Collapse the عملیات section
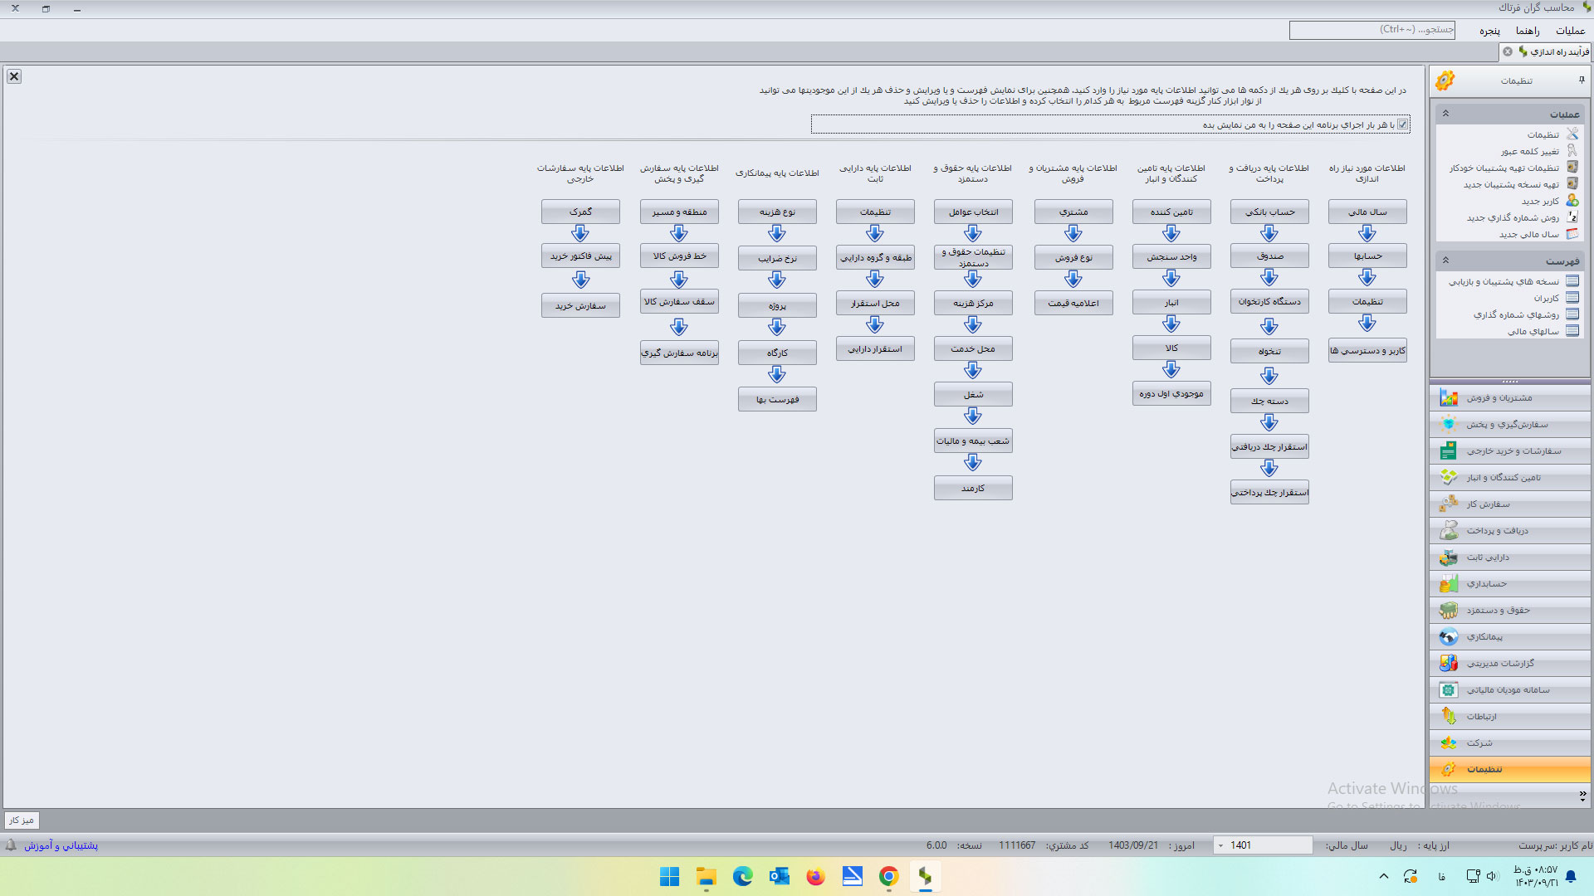The width and height of the screenshot is (1594, 896). (1445, 114)
